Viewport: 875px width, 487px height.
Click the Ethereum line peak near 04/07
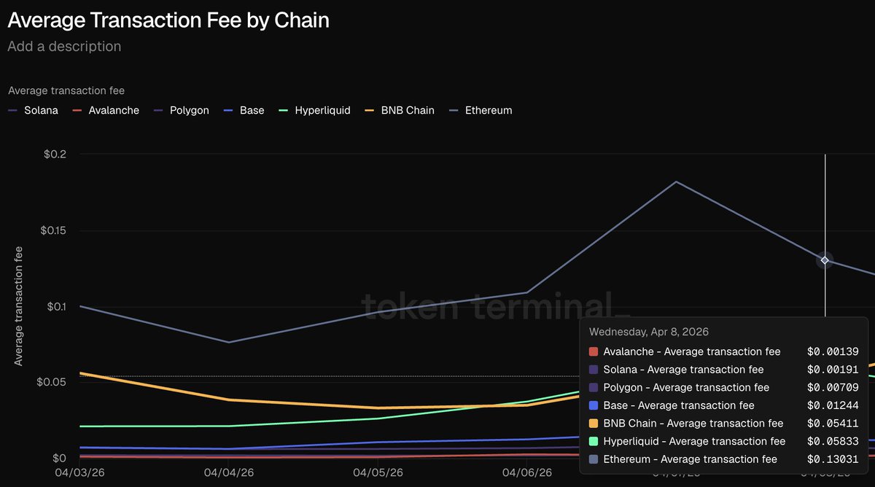pos(676,182)
